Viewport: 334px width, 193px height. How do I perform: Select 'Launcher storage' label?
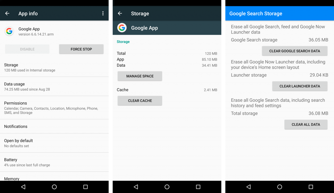click(x=249, y=75)
